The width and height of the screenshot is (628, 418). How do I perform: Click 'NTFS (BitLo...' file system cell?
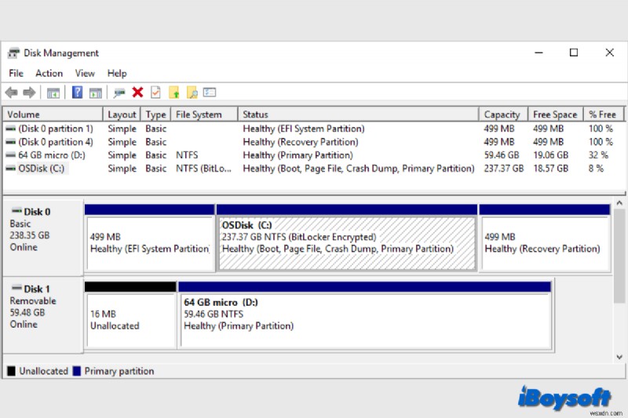(203, 169)
